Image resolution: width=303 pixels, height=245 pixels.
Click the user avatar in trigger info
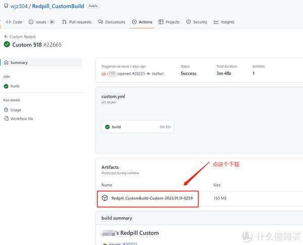104,74
